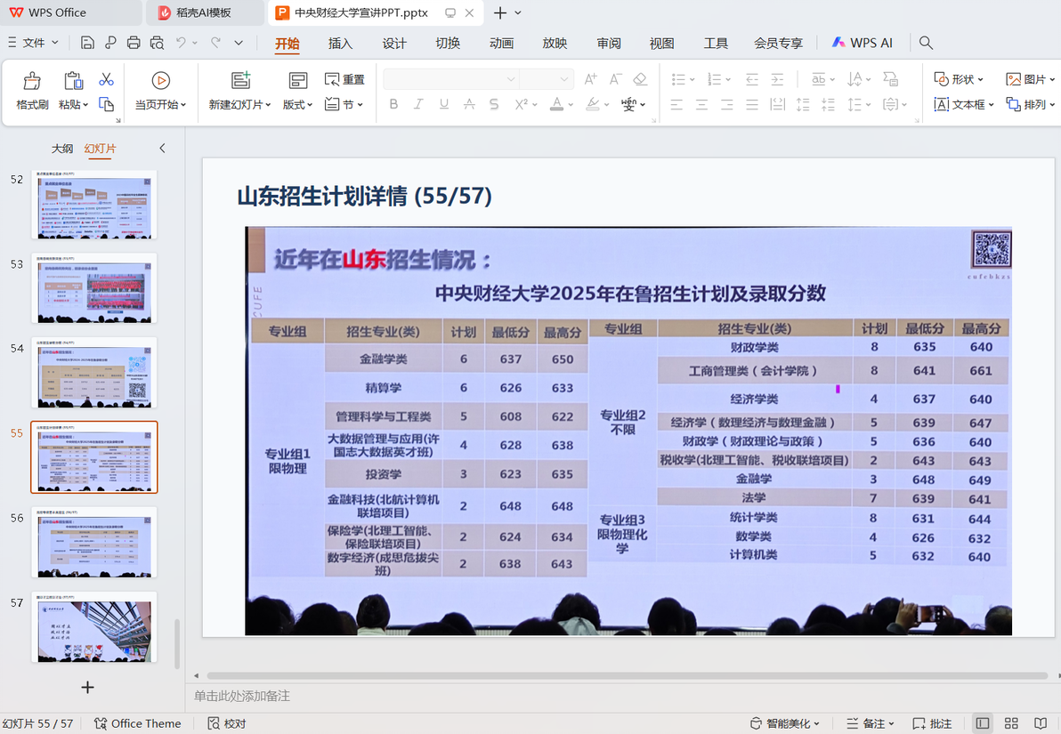Select slide 56 thumbnail
The width and height of the screenshot is (1061, 734).
pos(94,543)
